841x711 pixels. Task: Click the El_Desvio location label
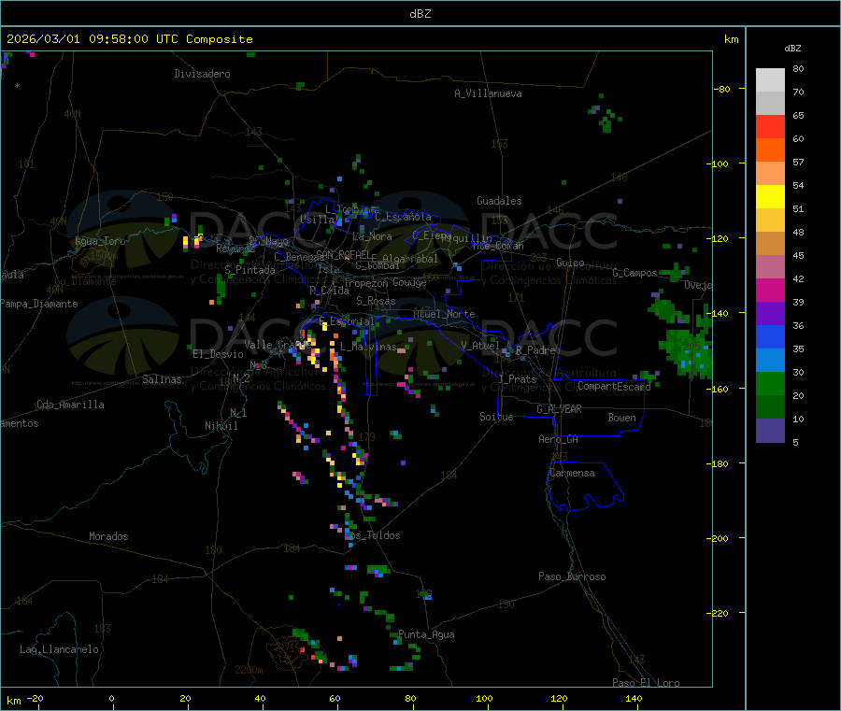pyautogui.click(x=218, y=354)
